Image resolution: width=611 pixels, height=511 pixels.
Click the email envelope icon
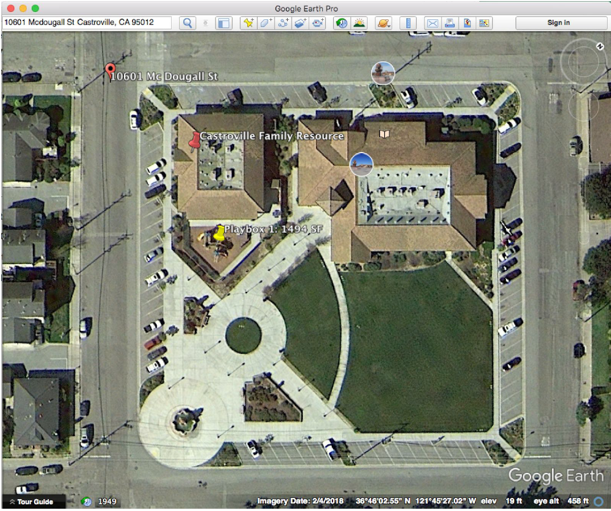coord(433,23)
